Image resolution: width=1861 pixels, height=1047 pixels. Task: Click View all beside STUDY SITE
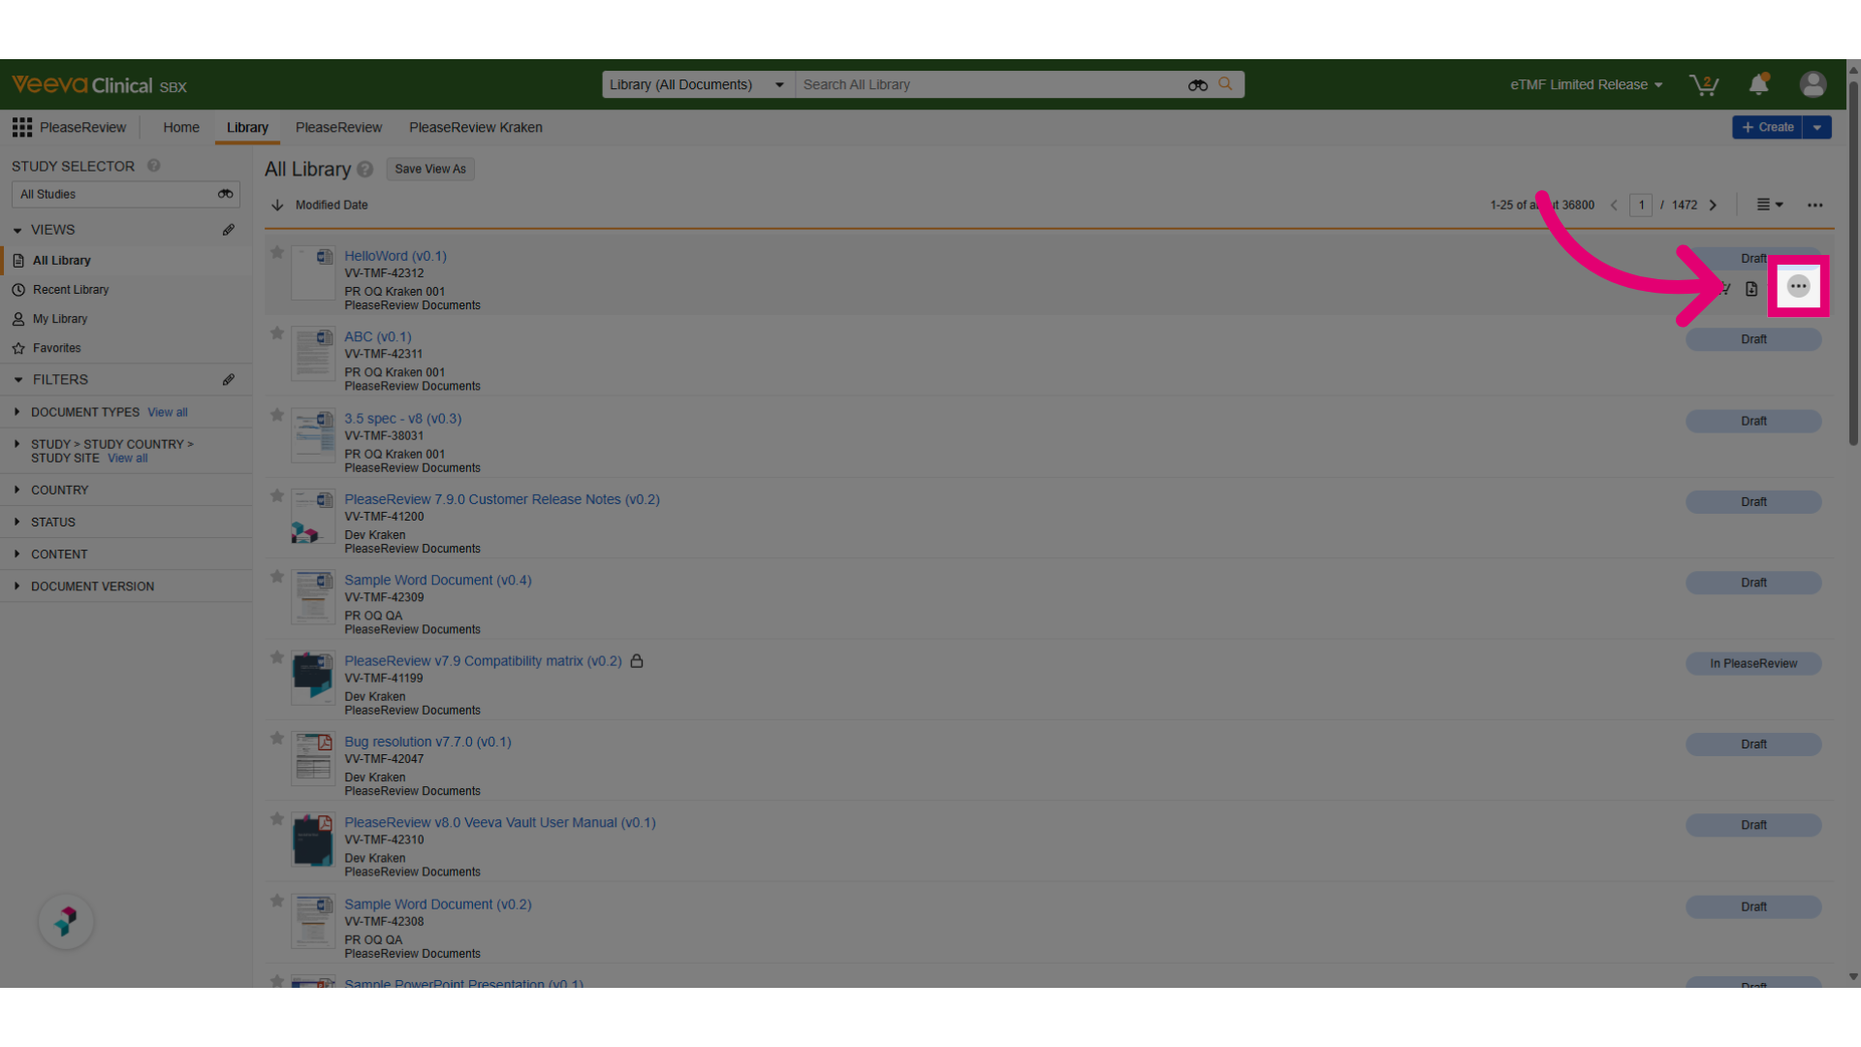point(127,459)
